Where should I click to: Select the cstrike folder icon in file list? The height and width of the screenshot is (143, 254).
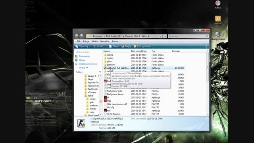point(105,55)
